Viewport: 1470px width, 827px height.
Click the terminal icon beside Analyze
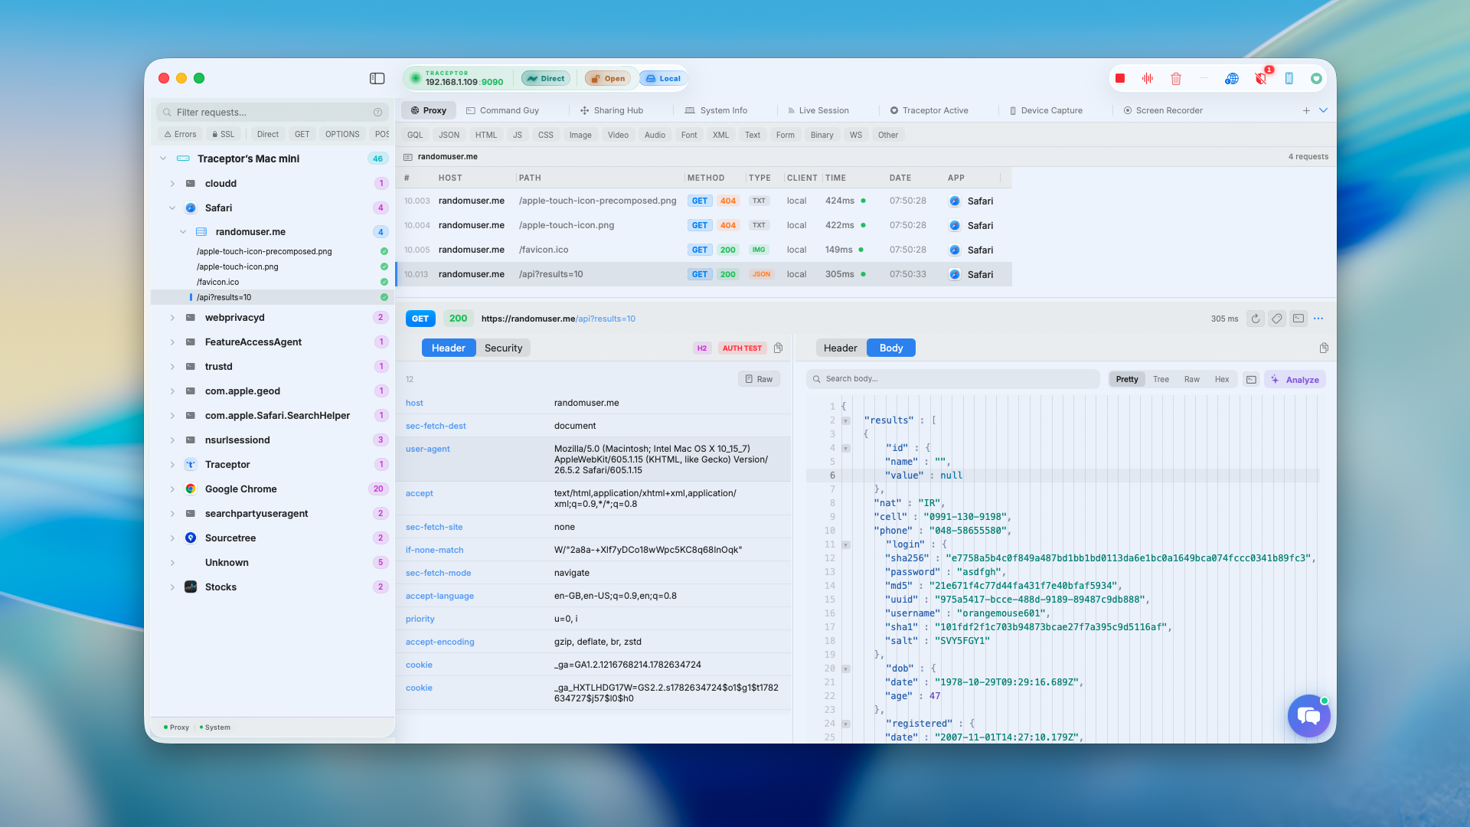click(x=1251, y=379)
